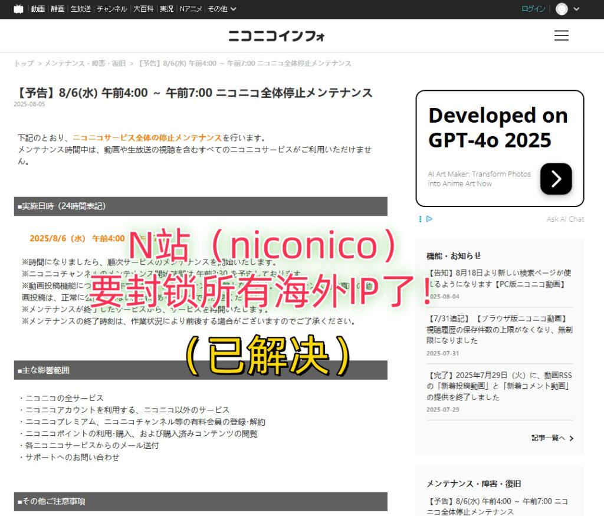Click the 機能・お知らせ heading

[x=454, y=256]
